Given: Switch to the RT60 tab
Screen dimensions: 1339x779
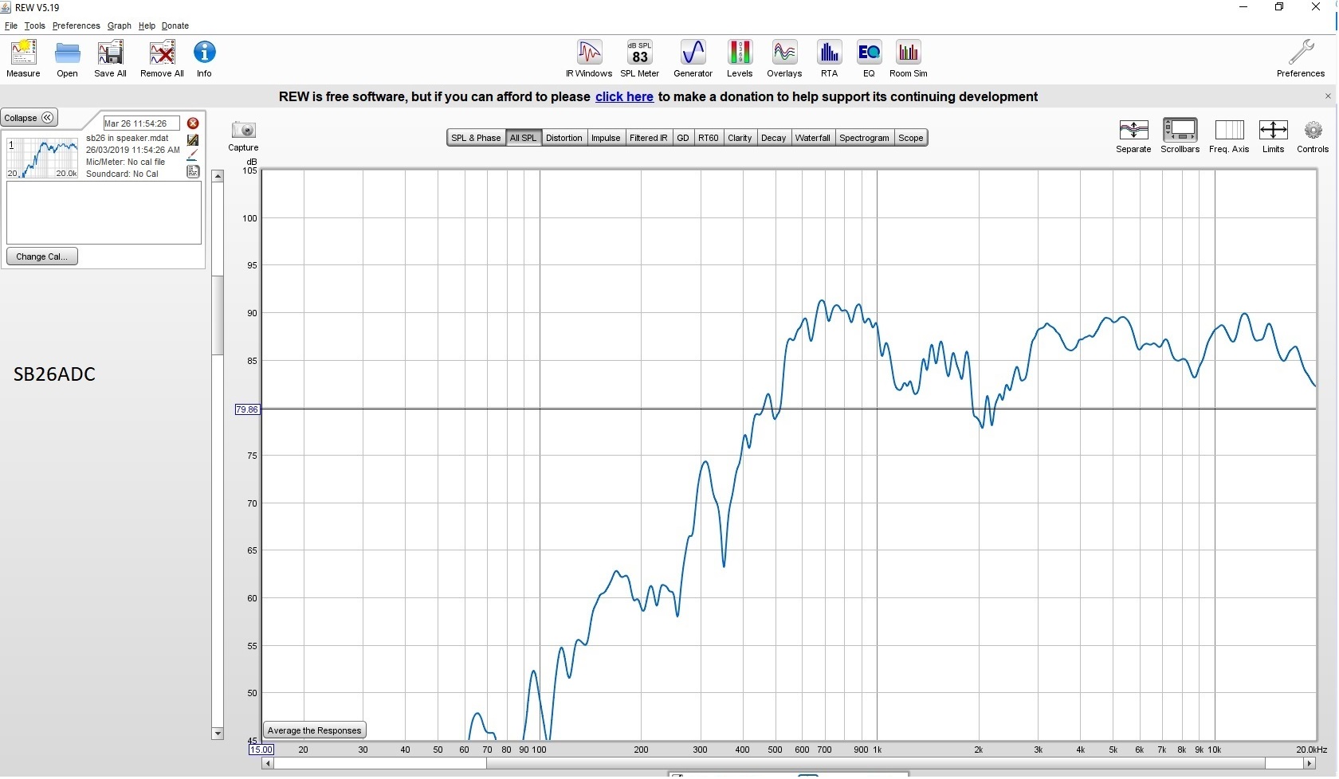Looking at the screenshot, I should point(709,138).
